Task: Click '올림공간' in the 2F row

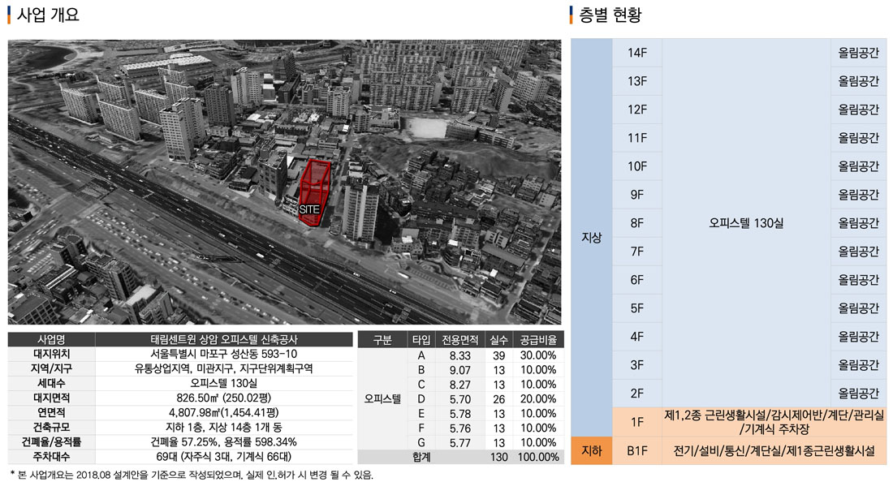Action: point(858,394)
